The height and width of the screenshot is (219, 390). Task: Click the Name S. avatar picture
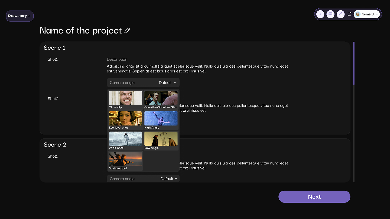pyautogui.click(x=358, y=14)
